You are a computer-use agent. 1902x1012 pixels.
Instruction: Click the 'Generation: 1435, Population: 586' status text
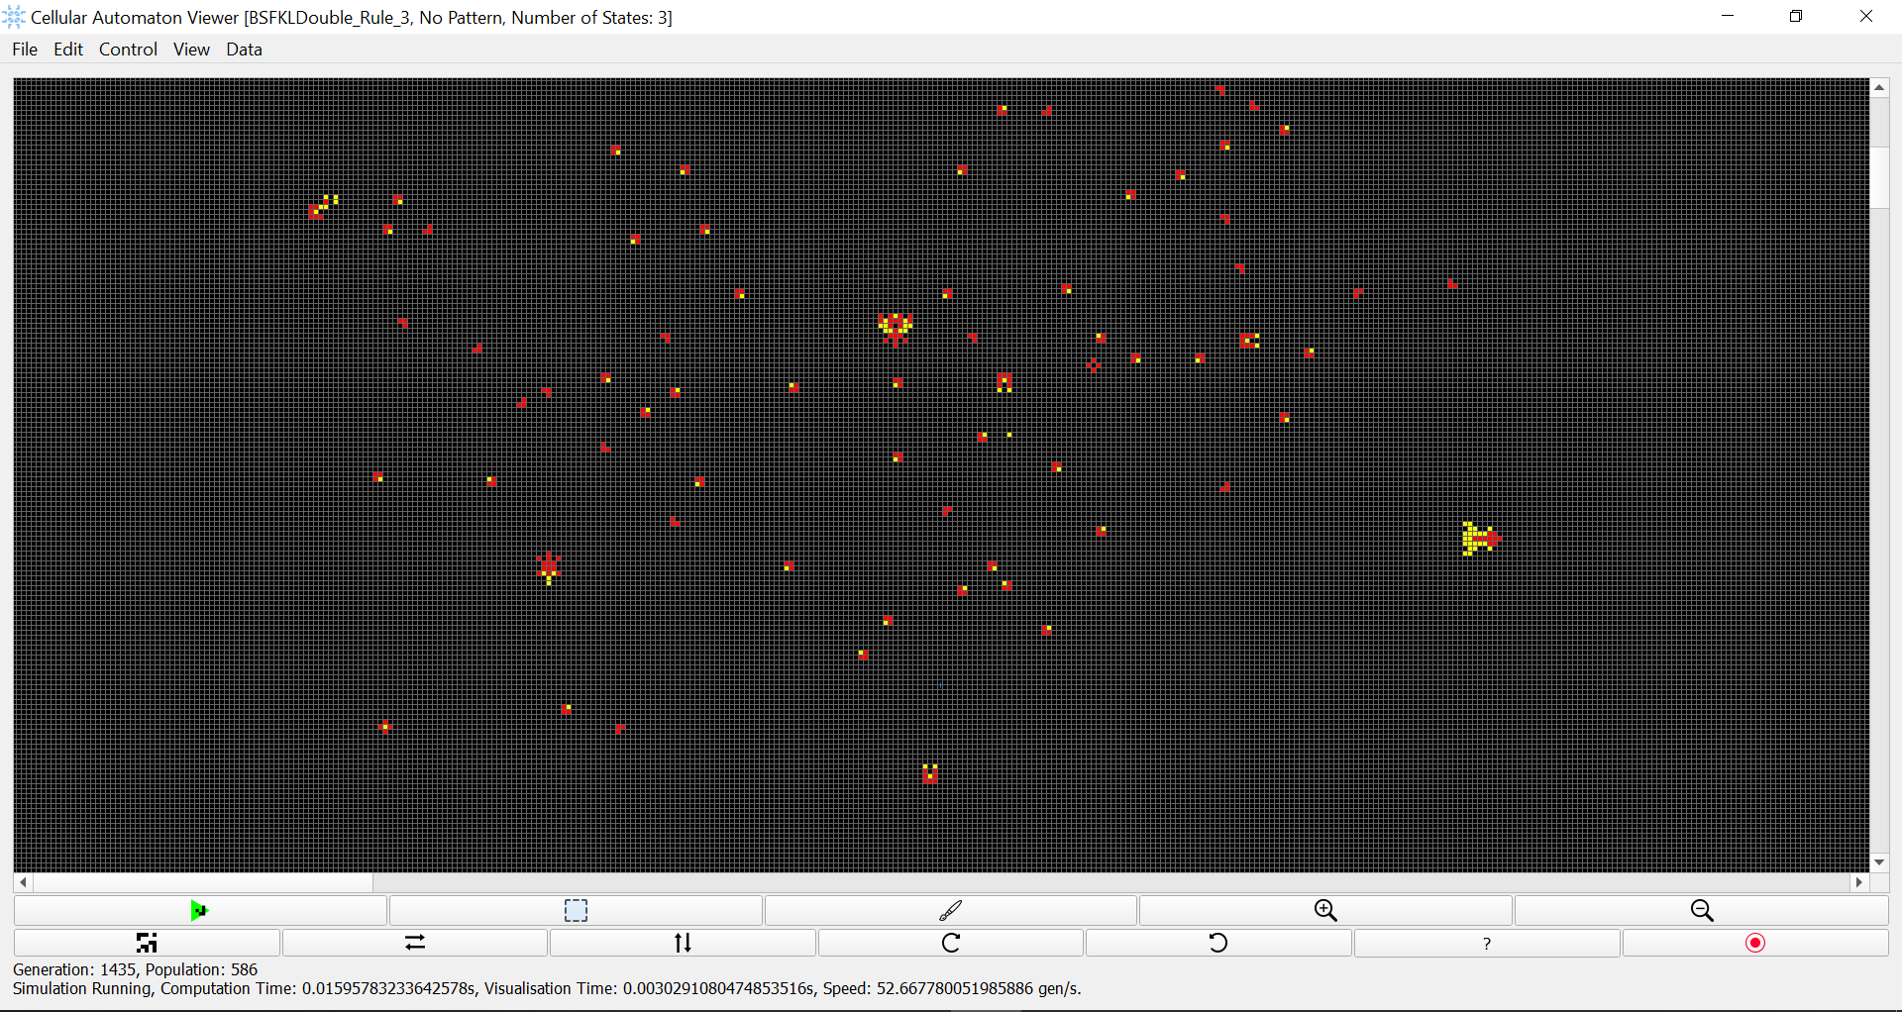[x=135, y=969]
